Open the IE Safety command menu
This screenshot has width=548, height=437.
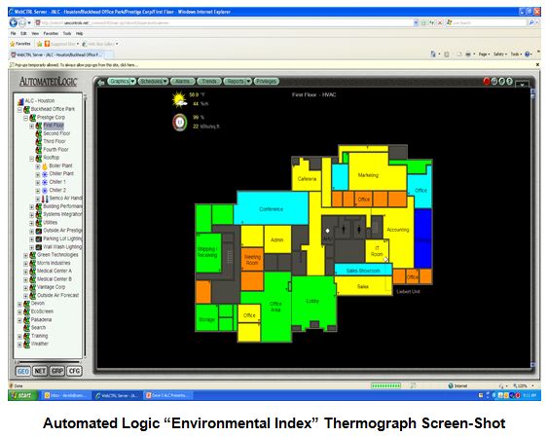pos(499,55)
